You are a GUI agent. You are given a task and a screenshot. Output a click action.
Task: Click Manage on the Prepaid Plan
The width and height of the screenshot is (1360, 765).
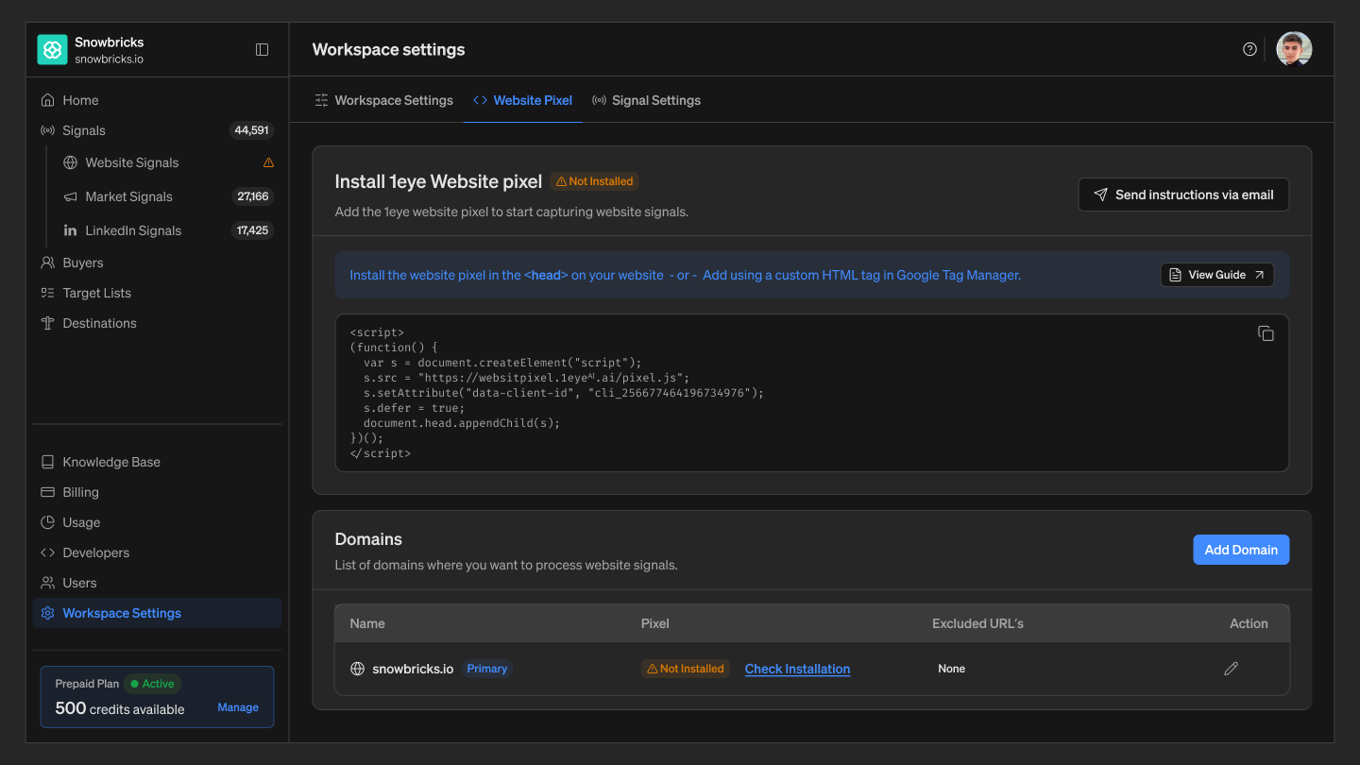click(x=238, y=707)
